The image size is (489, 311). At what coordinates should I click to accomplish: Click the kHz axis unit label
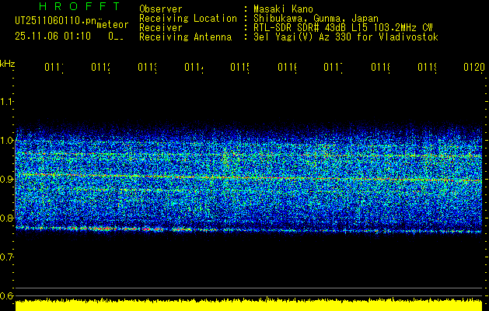(x=7, y=64)
